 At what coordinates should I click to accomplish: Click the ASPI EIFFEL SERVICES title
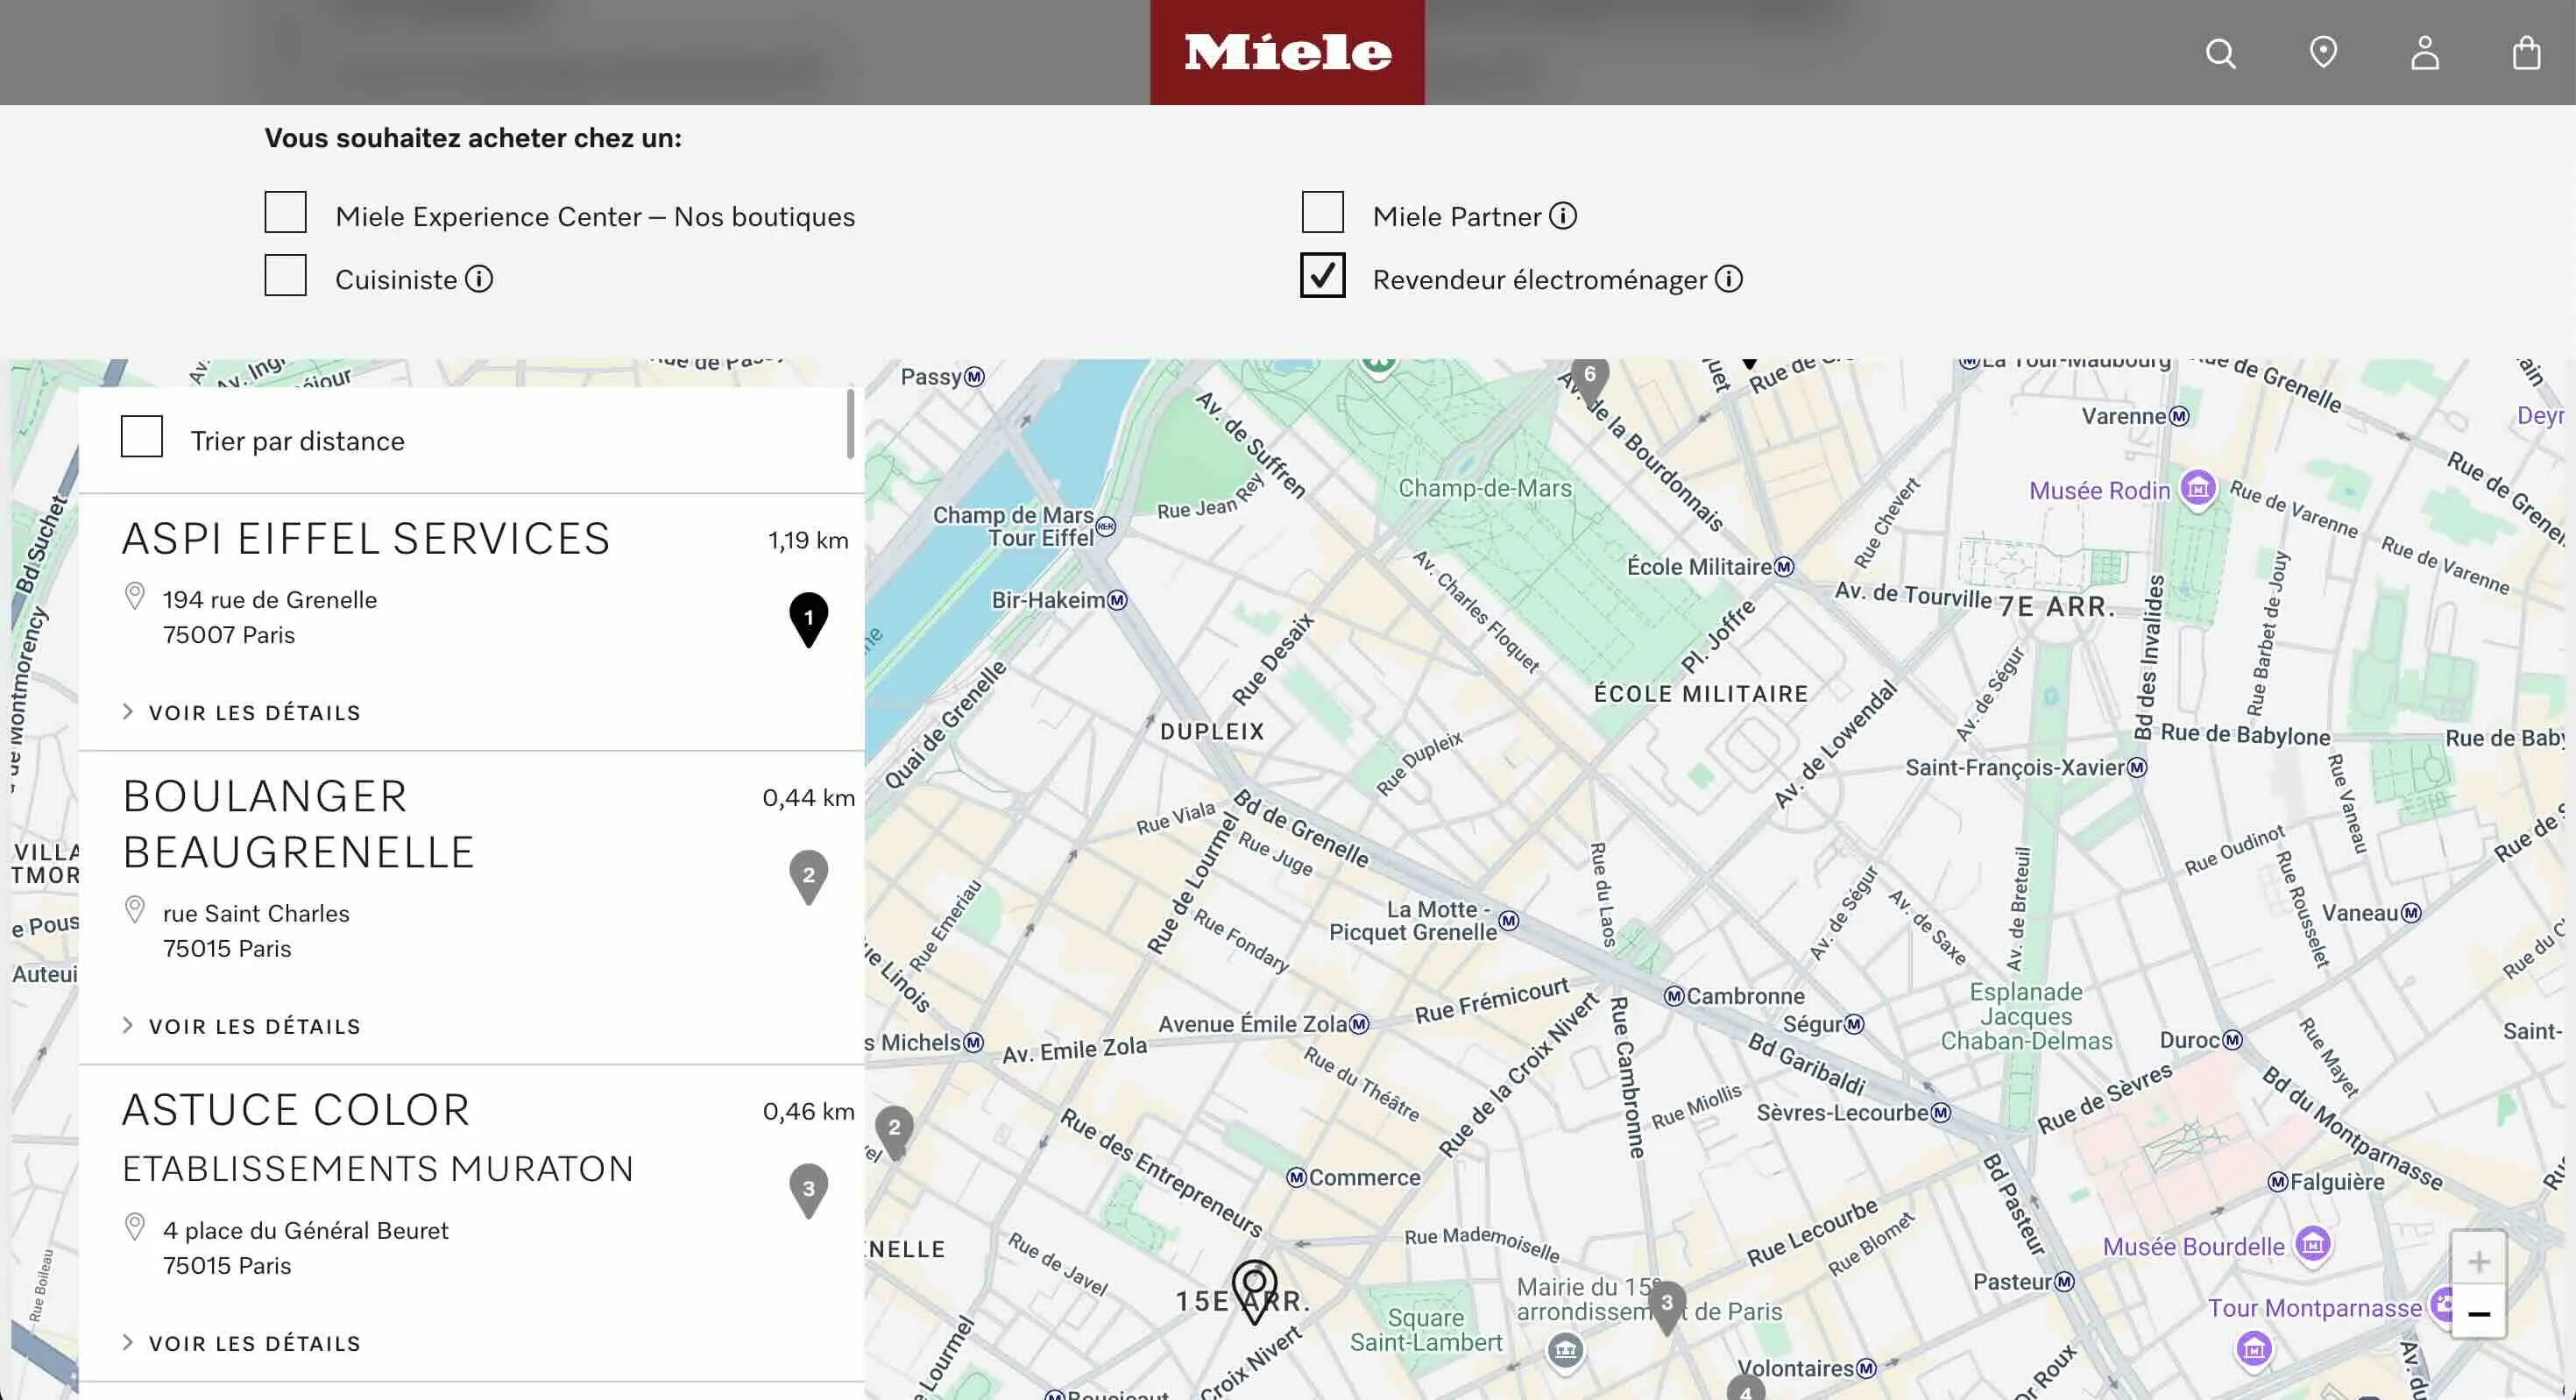point(365,540)
